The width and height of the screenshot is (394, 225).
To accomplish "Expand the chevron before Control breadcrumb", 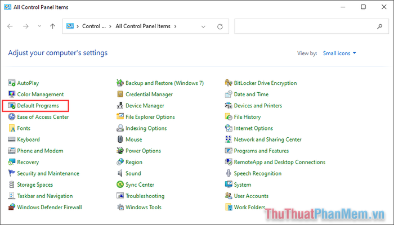I will 78,26.
